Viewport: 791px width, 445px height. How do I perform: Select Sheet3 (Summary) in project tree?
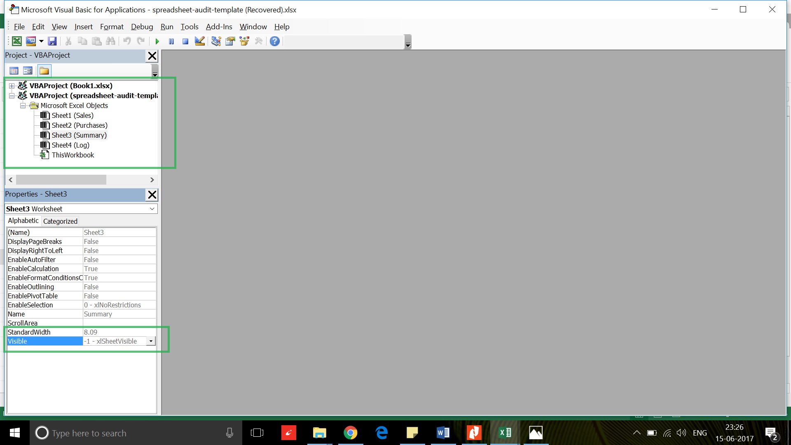click(79, 135)
